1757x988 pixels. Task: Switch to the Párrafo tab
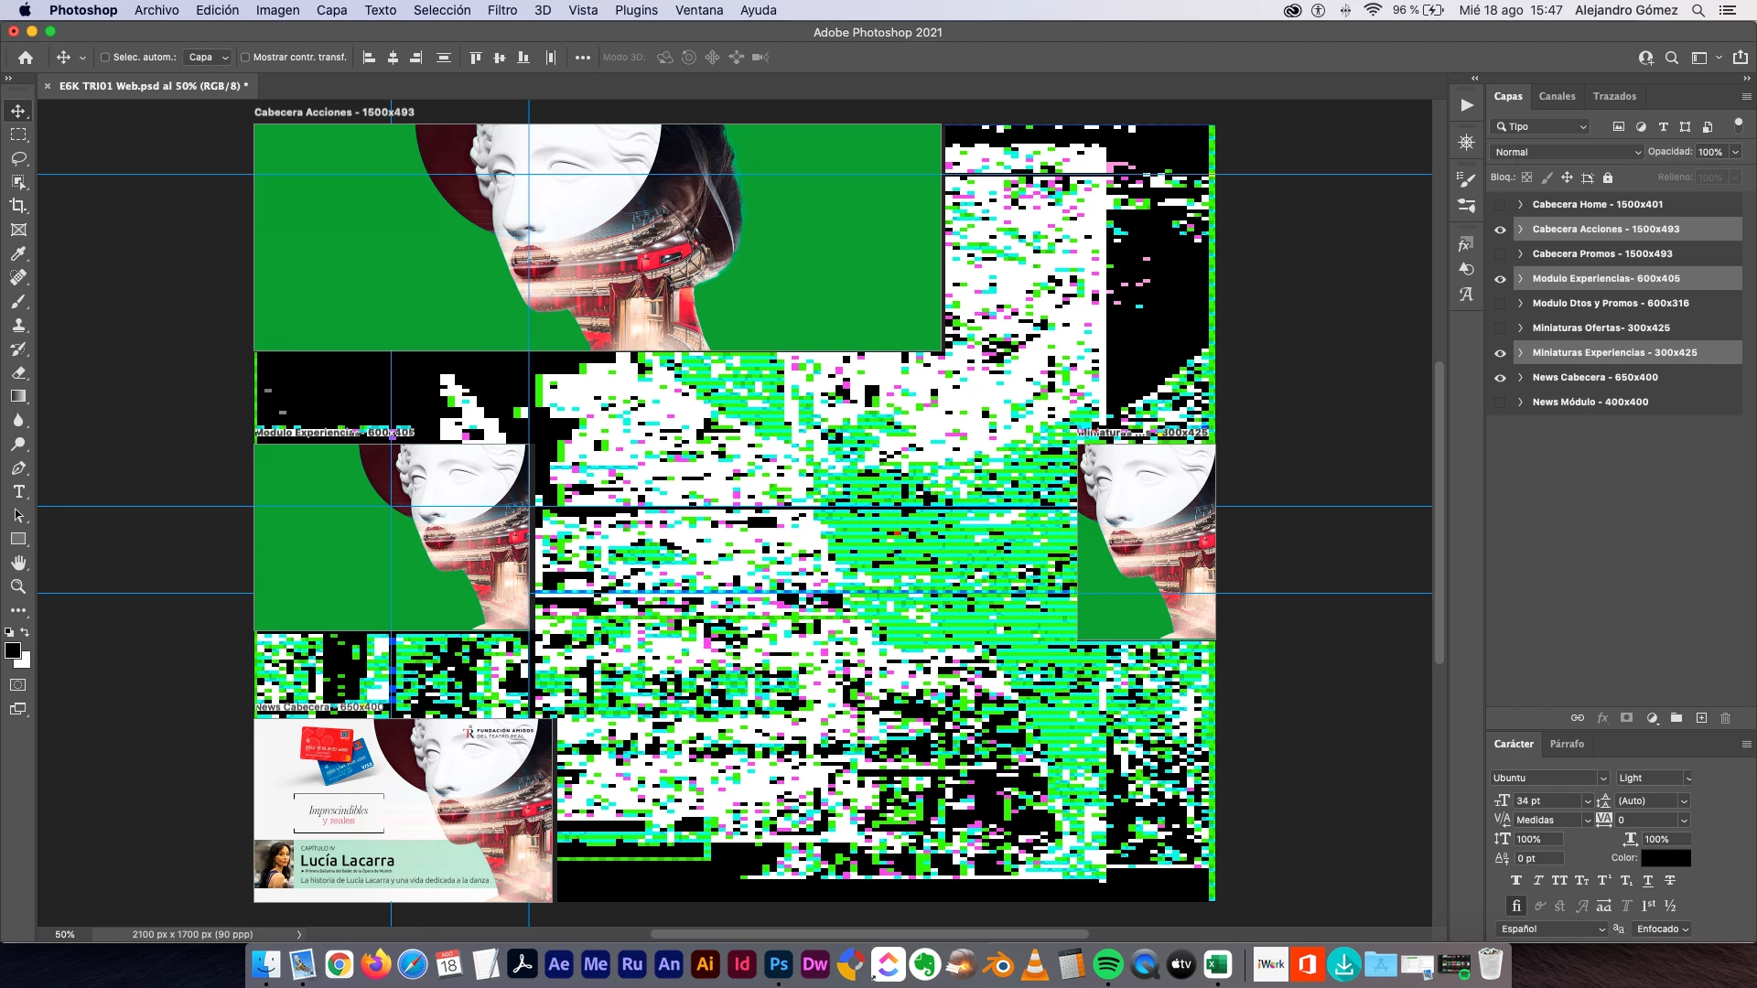click(1567, 744)
